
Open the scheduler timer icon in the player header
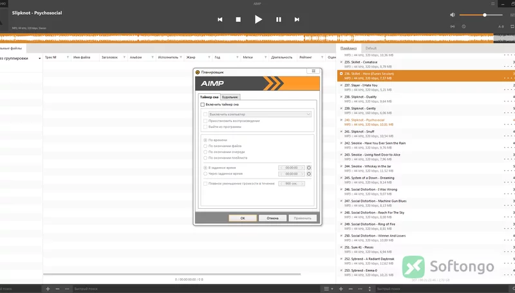(464, 26)
